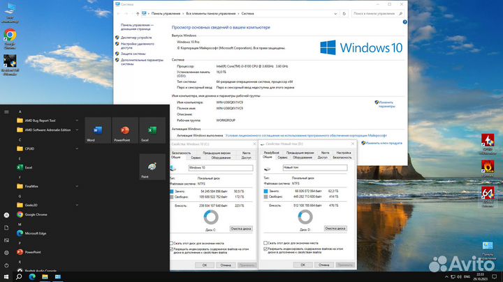
Task: Check compress drive option in disk D properties
Action: 265,243
